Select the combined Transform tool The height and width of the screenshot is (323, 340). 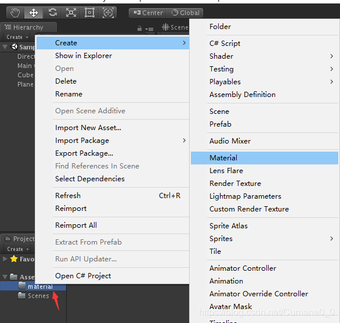[108, 13]
